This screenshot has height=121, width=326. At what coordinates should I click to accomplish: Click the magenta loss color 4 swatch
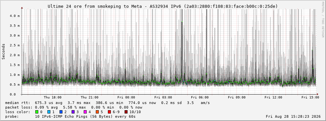tap(85, 112)
